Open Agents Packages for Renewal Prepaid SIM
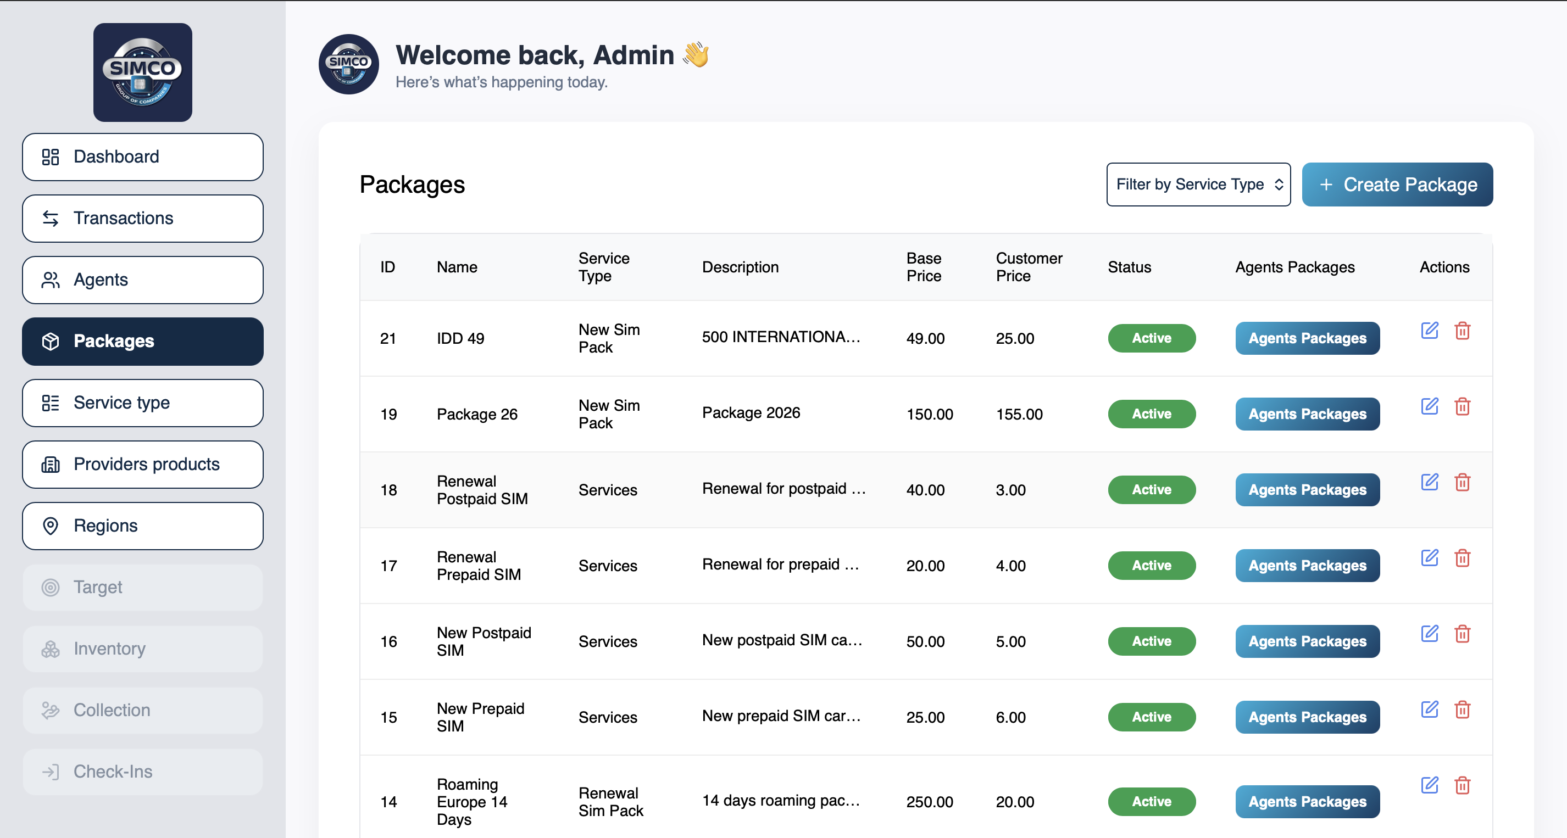The image size is (1567, 838). [1307, 566]
